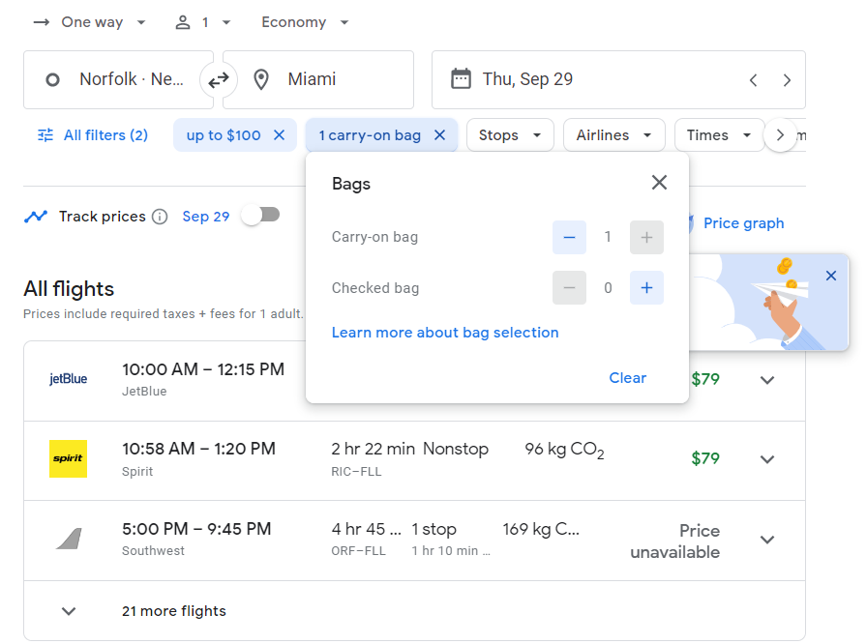The width and height of the screenshot is (867, 644).
Task: Click the Track prices trend line icon
Action: [x=36, y=217]
